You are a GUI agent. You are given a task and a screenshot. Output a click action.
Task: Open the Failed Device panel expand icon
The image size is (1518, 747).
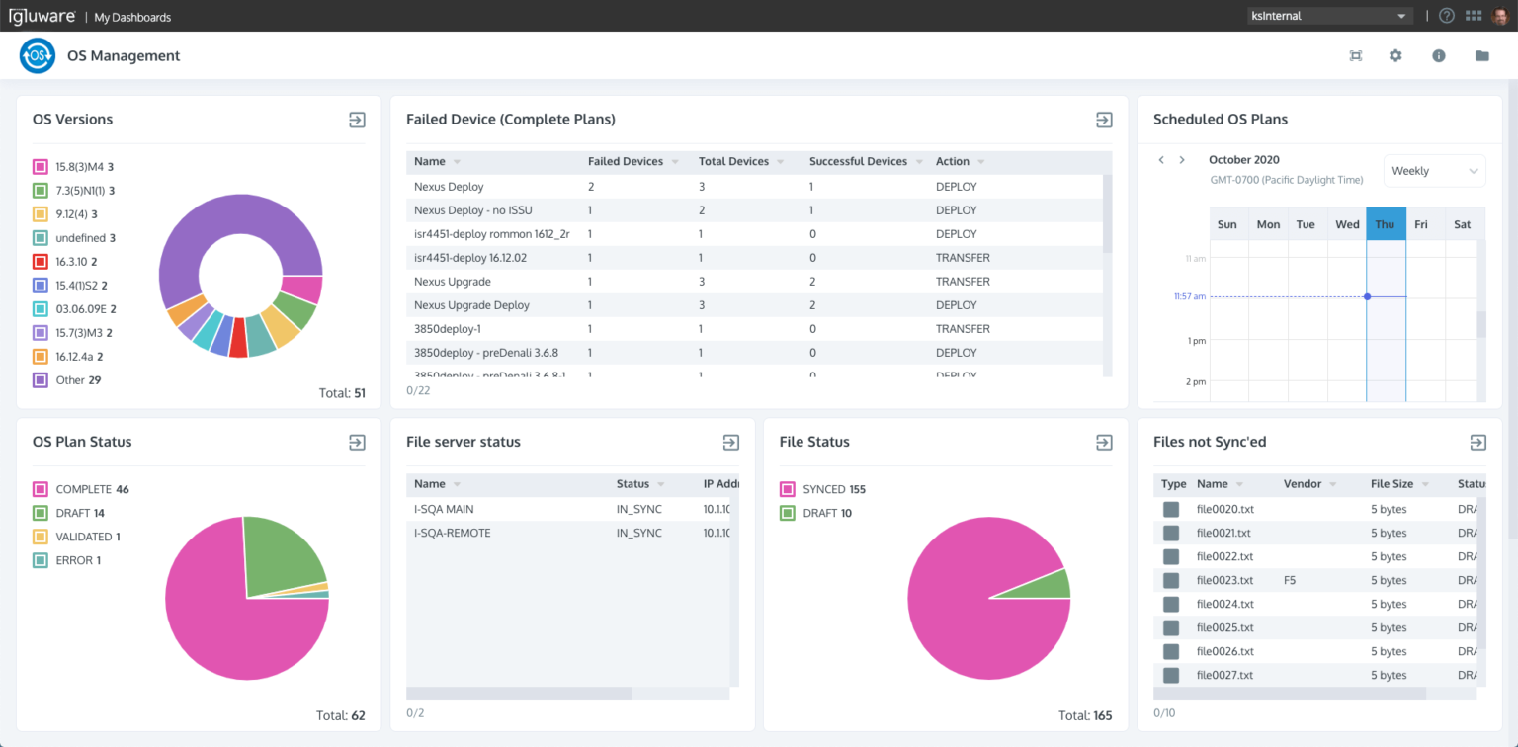1104,119
